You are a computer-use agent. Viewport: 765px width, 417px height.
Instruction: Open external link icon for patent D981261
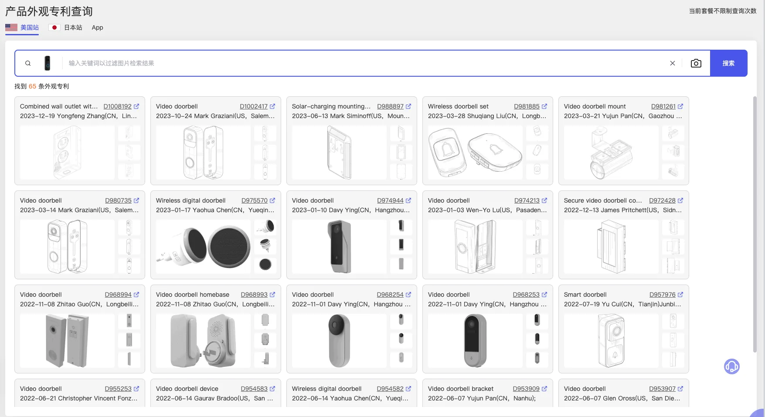point(680,106)
